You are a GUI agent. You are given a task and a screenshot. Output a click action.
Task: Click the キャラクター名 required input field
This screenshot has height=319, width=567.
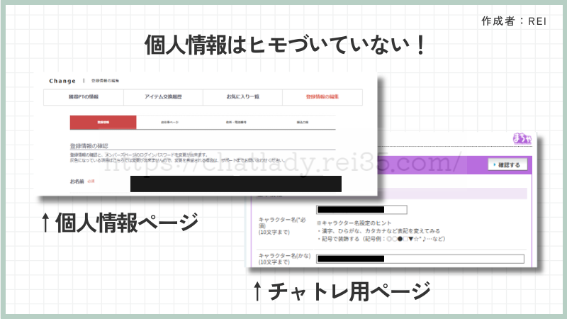click(x=361, y=210)
